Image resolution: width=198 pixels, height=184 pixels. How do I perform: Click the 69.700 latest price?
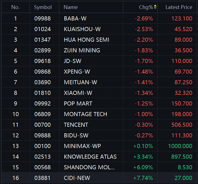183,72
